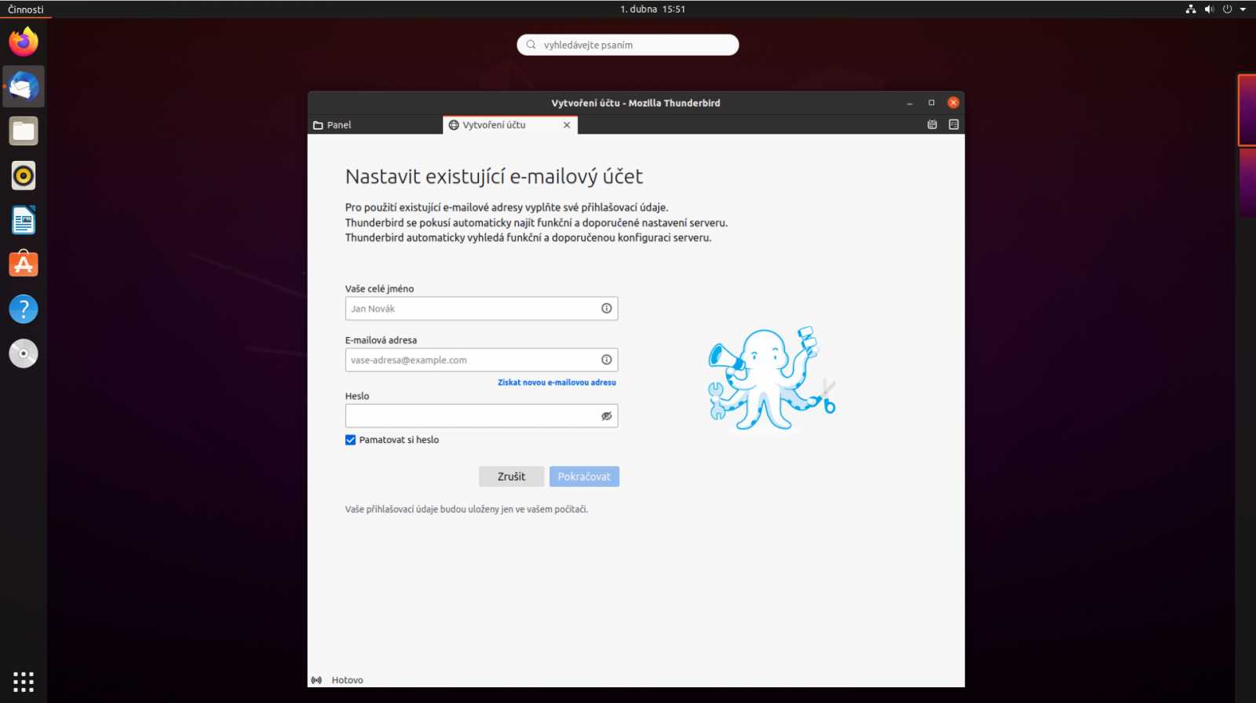The height and width of the screenshot is (703, 1256).
Task: Open Ubuntu Software dock icon
Action: click(24, 265)
